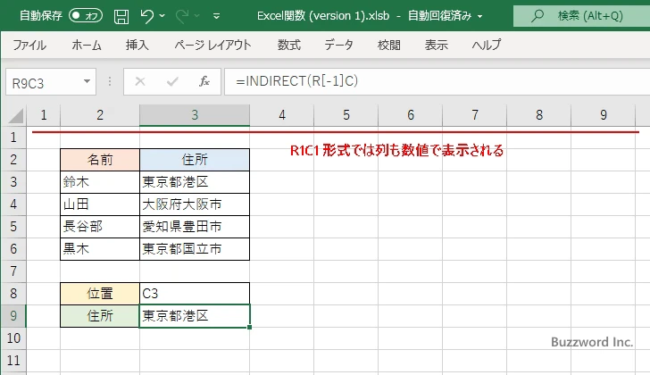The width and height of the screenshot is (650, 375).
Task: Open the 挿入 ribbon tab
Action: click(x=137, y=45)
